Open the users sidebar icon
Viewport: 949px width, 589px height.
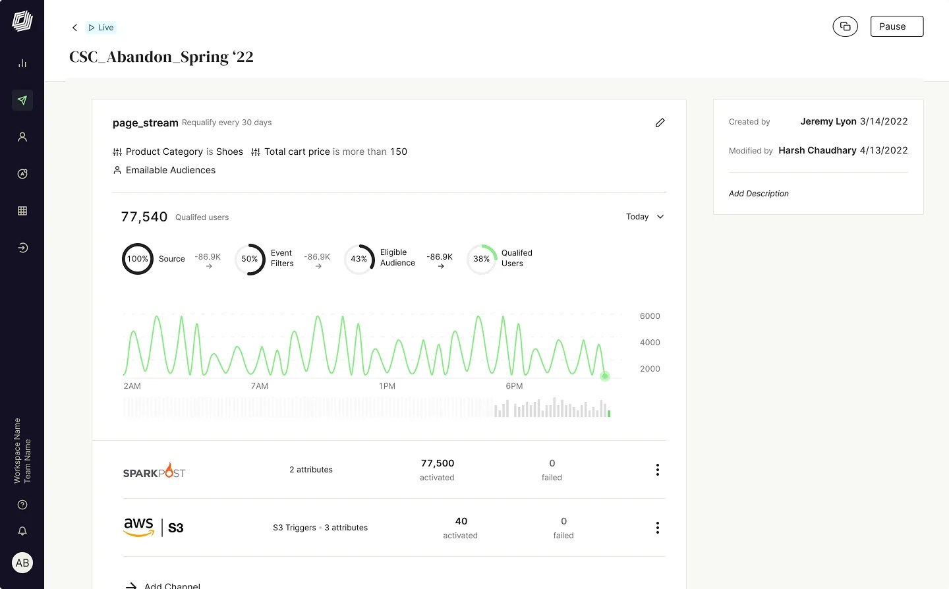pyautogui.click(x=22, y=137)
